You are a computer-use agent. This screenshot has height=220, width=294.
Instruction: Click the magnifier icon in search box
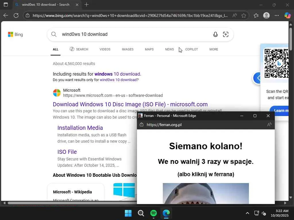point(54,34)
